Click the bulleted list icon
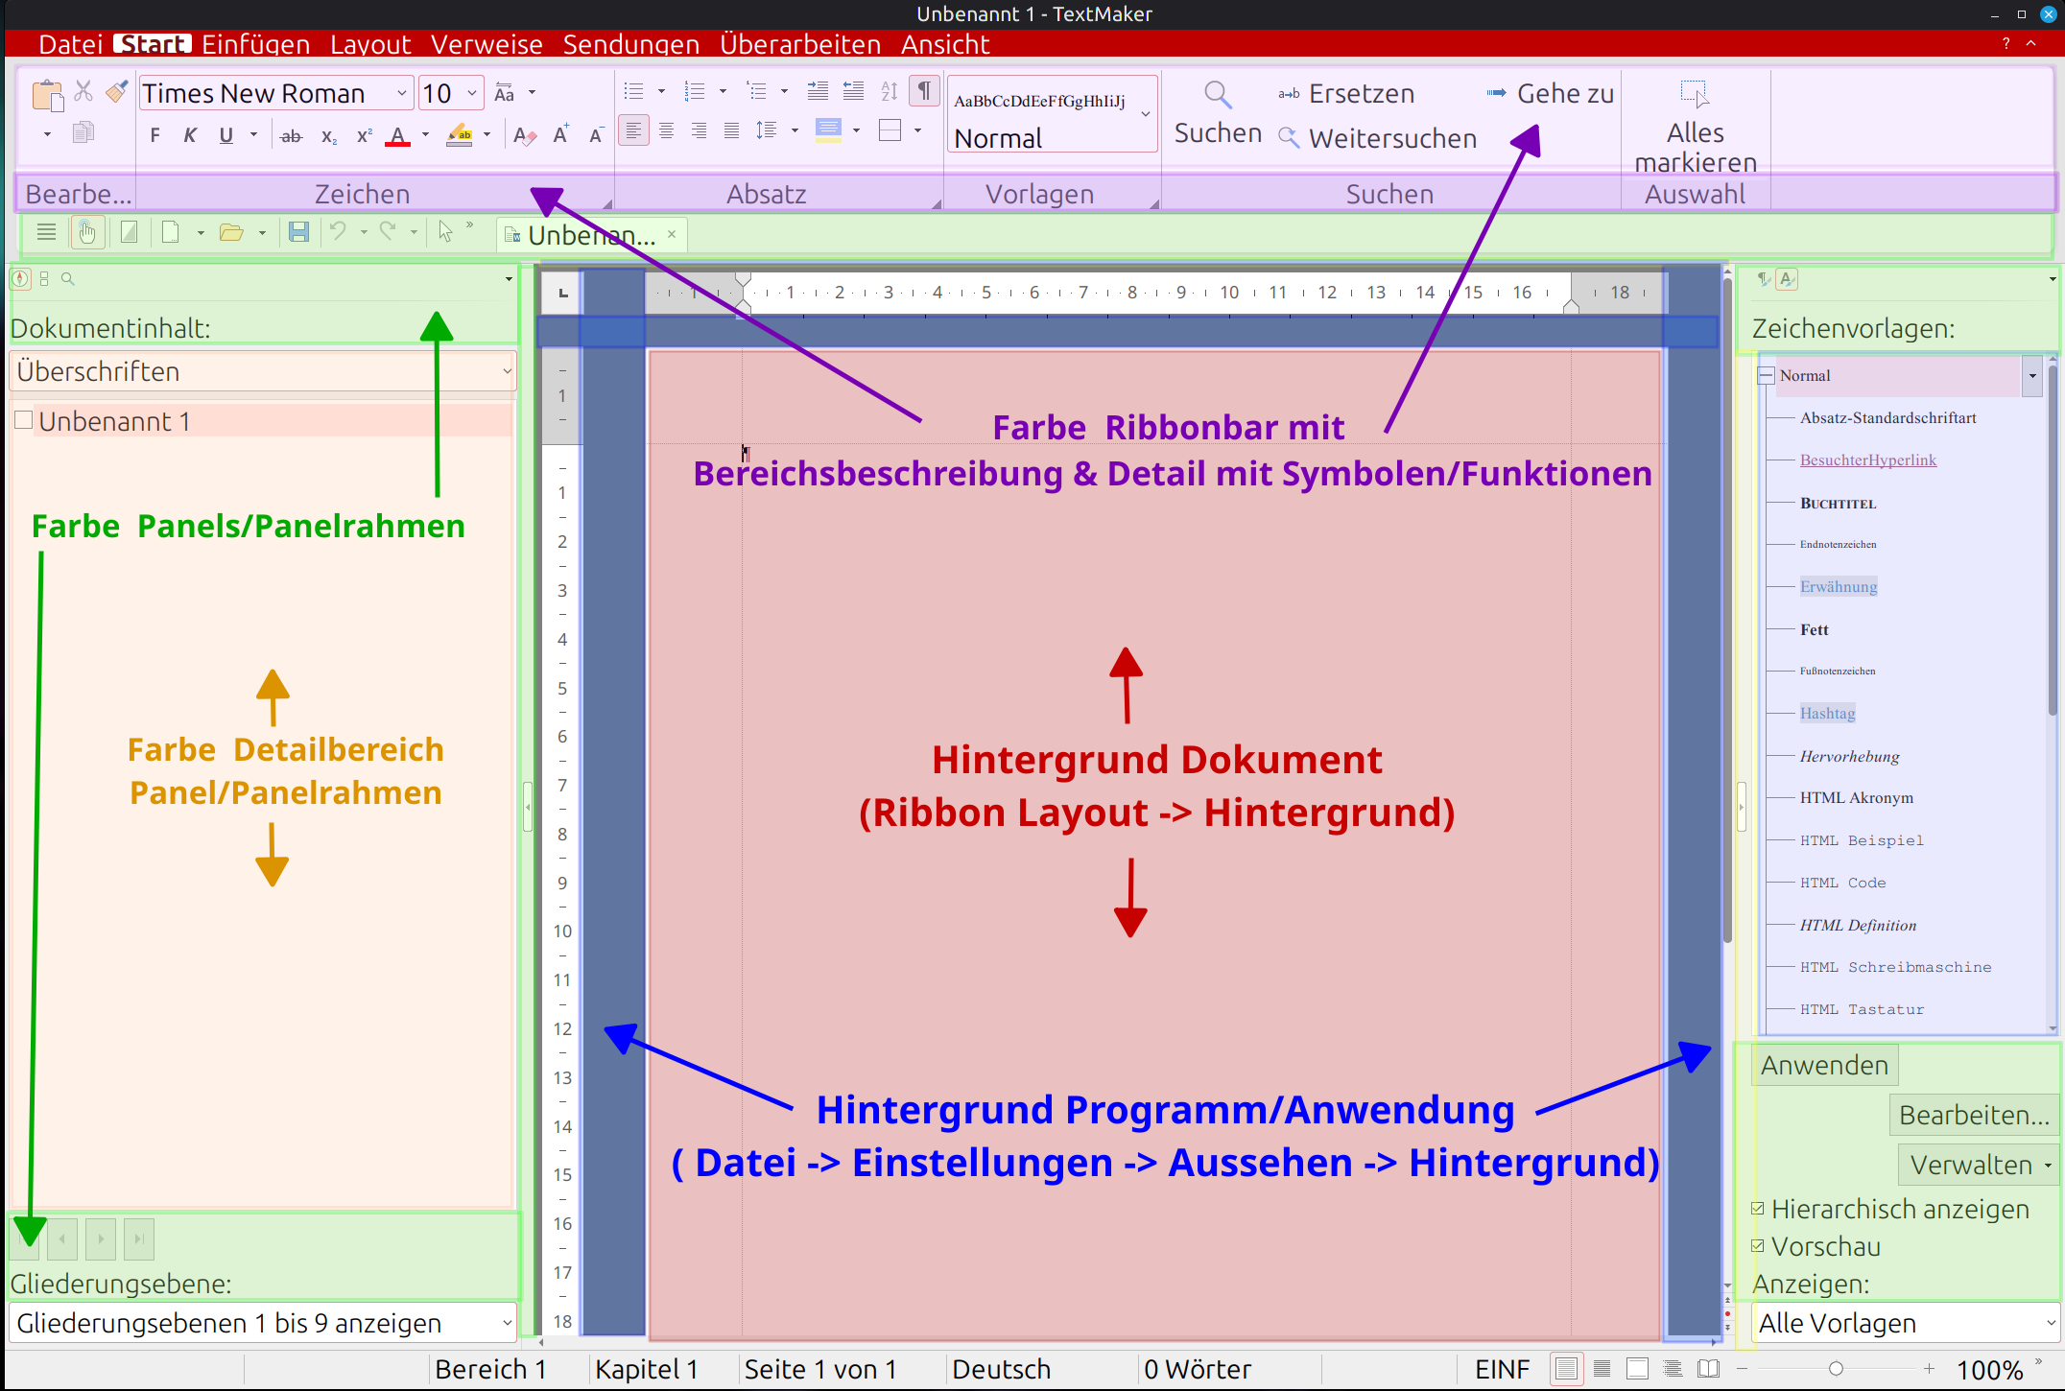 (633, 92)
